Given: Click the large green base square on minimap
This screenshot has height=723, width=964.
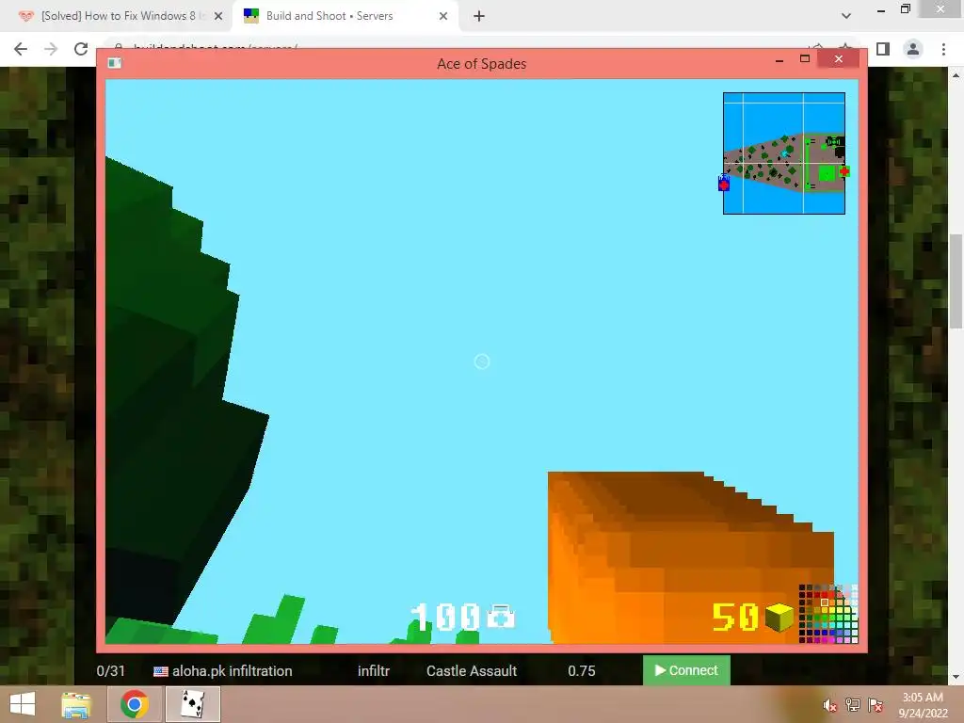Looking at the screenshot, I should (x=827, y=173).
